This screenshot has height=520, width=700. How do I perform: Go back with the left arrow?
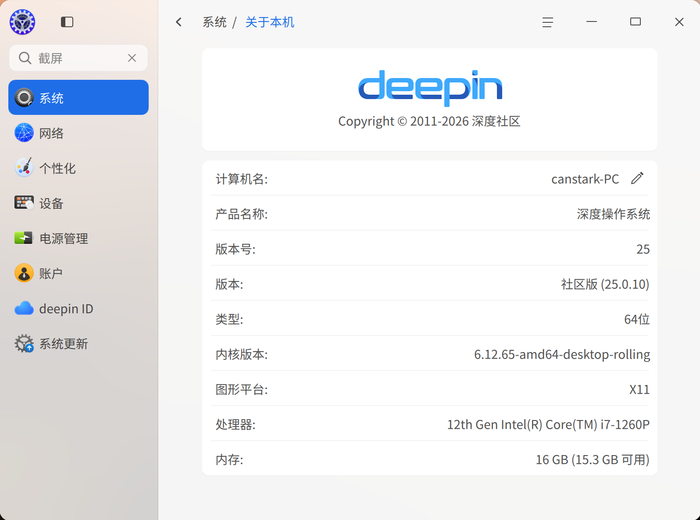click(x=179, y=22)
